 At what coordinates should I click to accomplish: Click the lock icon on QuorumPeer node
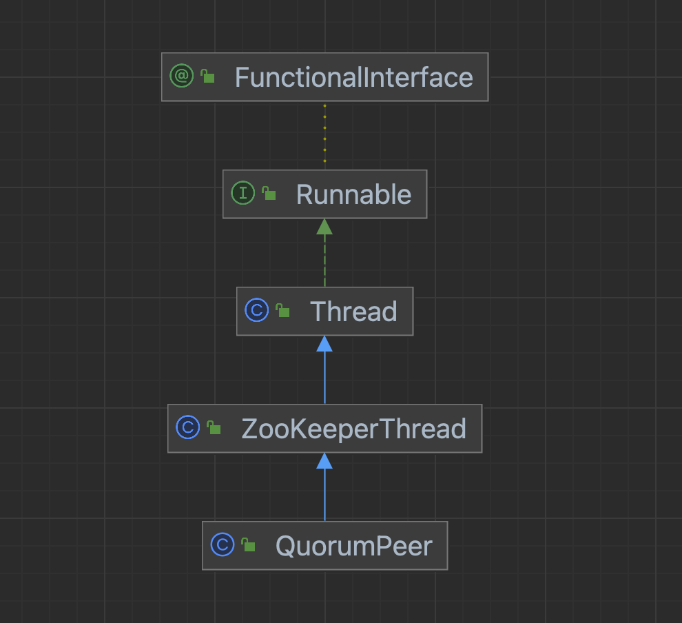248,546
